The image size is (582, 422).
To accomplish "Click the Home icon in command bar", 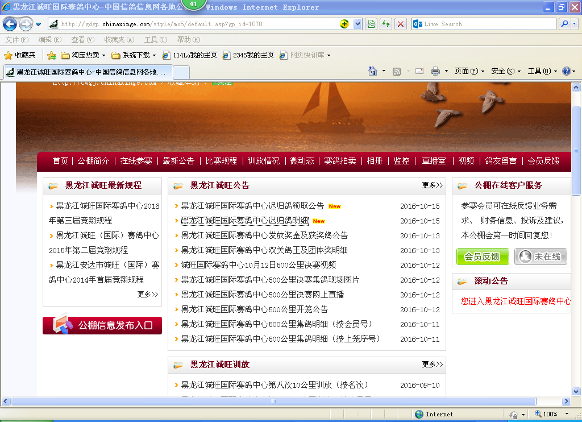I will 373,71.
